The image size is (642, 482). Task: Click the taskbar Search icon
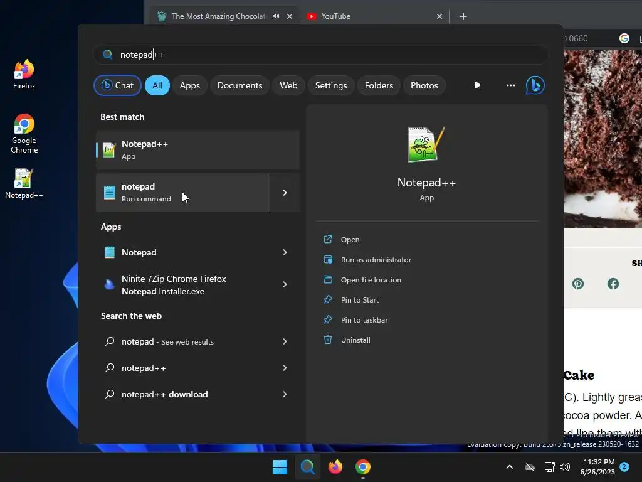(x=307, y=467)
